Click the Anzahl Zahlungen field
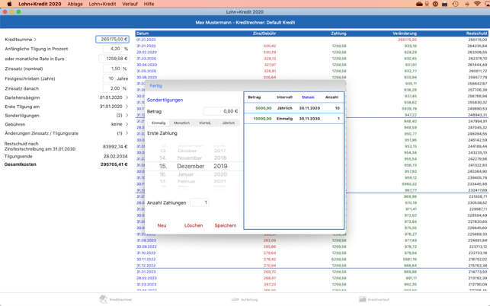The image size is (490, 306). pos(199,202)
